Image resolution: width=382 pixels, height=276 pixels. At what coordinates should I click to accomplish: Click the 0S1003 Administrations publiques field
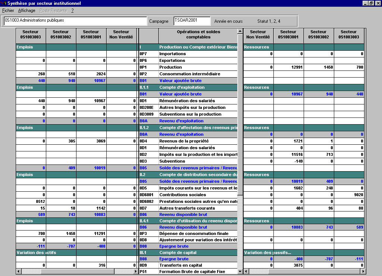tap(75, 21)
